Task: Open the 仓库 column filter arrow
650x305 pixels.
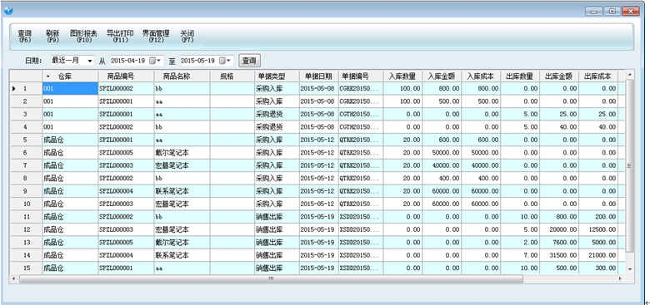Action: pyautogui.click(x=47, y=76)
